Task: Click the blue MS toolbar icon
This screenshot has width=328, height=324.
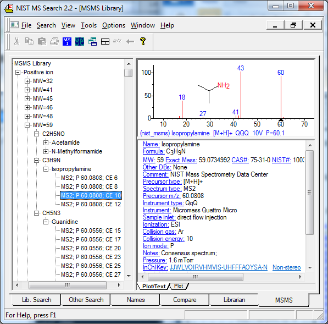Action: pos(67,41)
